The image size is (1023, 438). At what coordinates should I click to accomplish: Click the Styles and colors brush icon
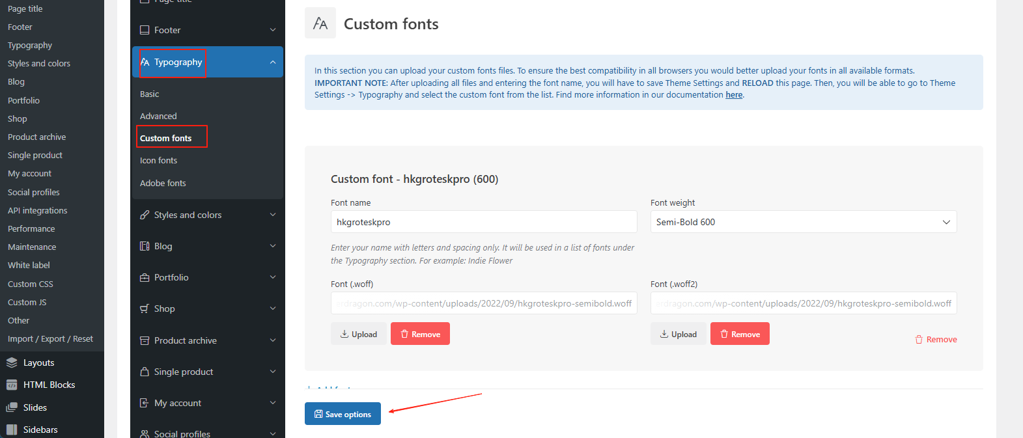pyautogui.click(x=145, y=215)
